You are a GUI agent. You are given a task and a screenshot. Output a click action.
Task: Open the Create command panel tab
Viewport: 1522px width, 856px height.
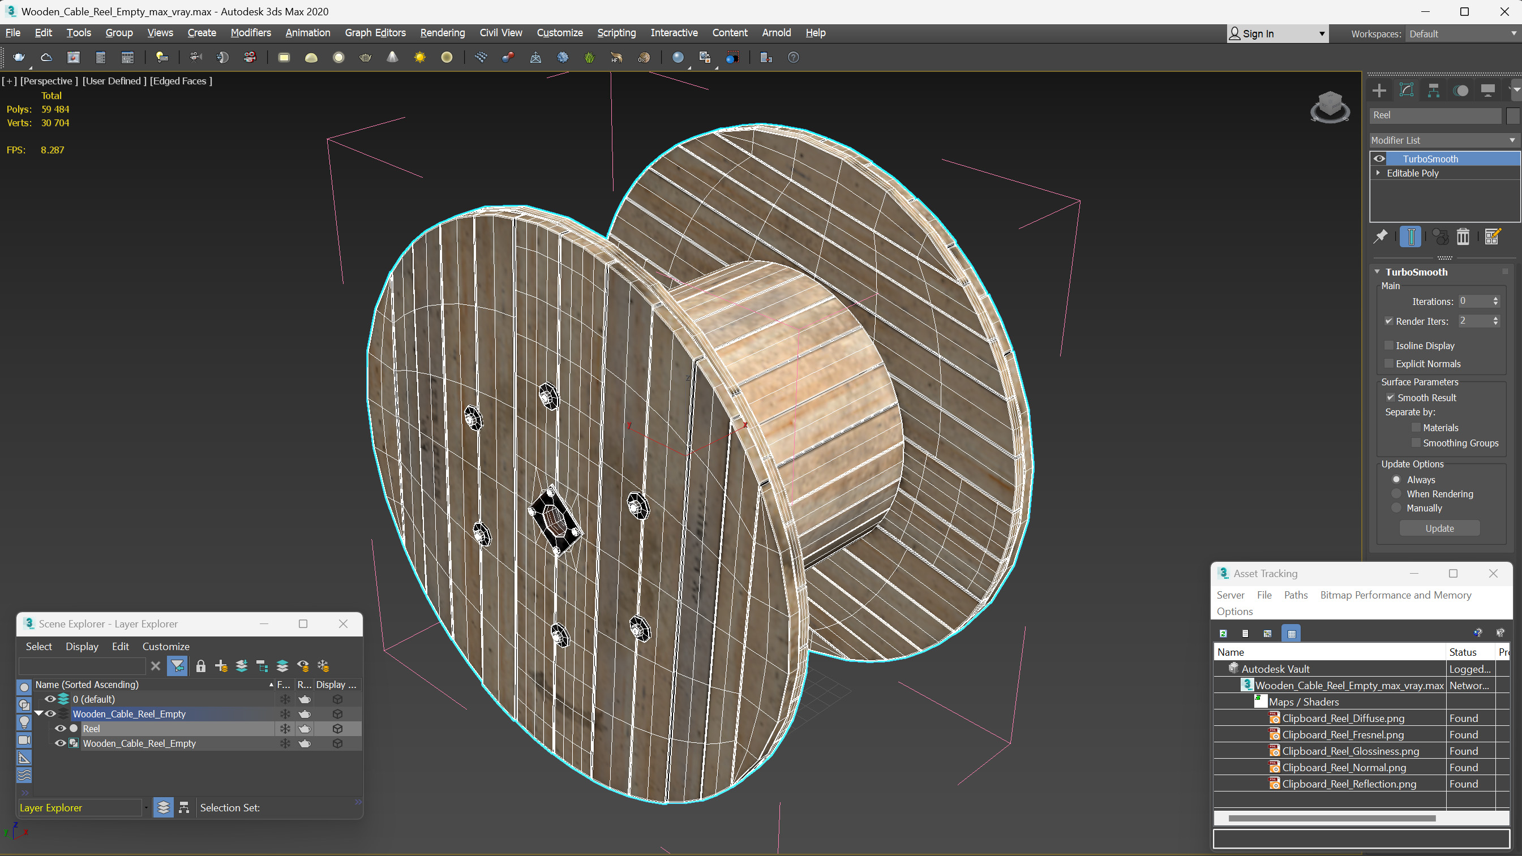click(1379, 91)
